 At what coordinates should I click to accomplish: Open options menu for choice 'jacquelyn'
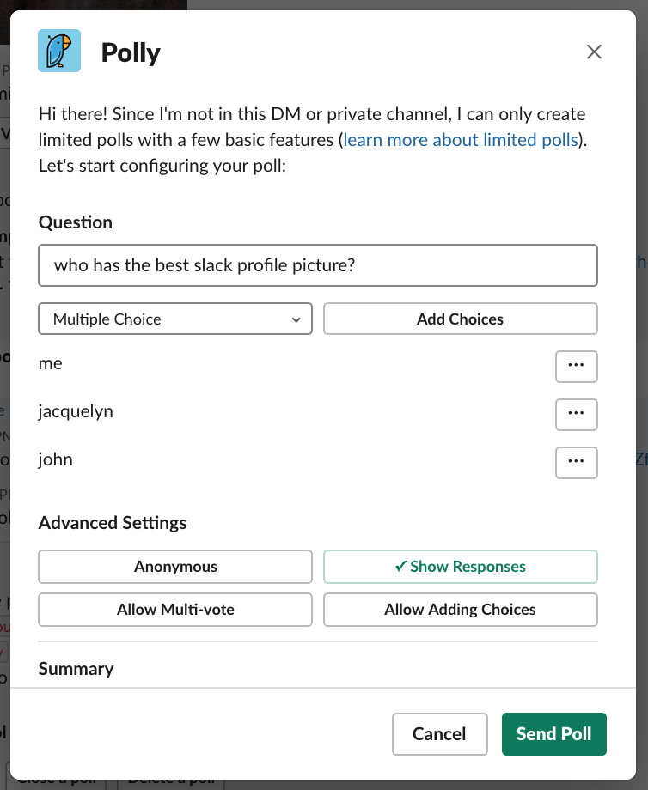point(577,415)
